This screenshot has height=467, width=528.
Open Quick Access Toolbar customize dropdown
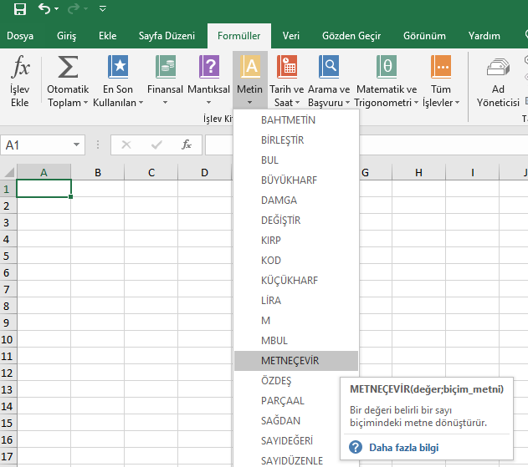(x=102, y=10)
